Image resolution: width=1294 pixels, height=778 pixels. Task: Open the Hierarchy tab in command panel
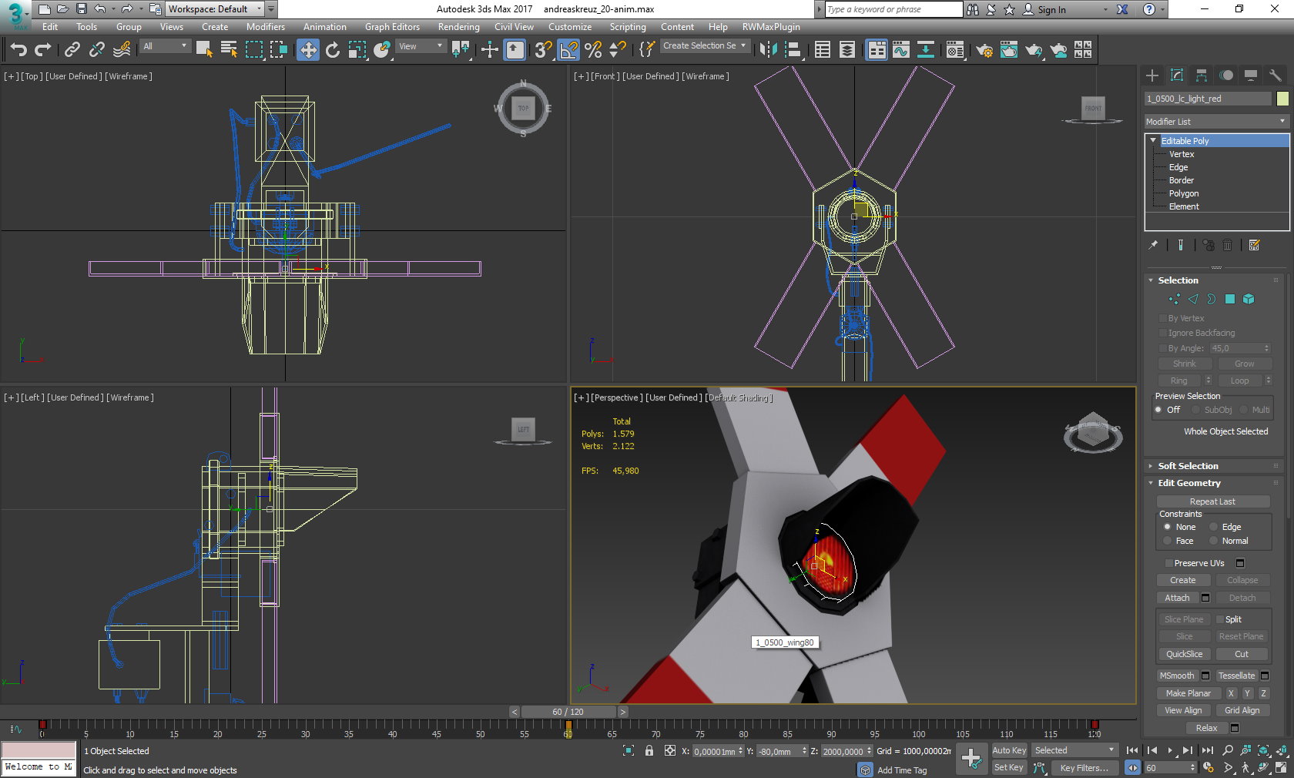(1201, 75)
